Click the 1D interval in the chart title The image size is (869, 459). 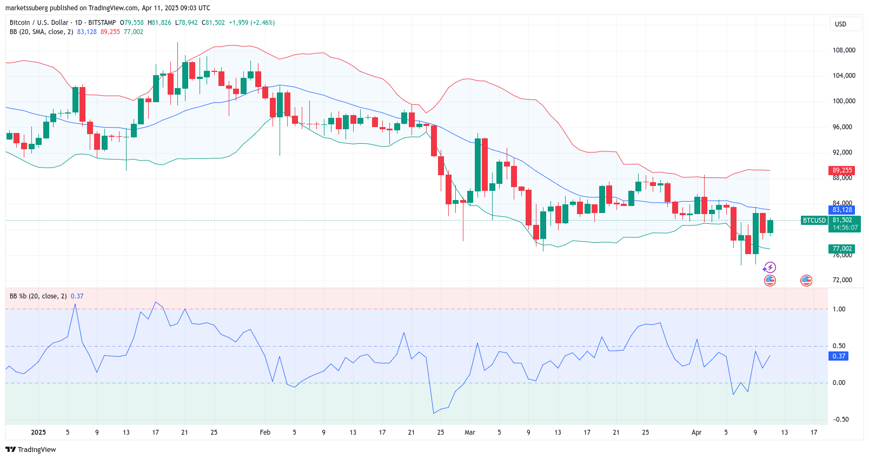coord(78,23)
